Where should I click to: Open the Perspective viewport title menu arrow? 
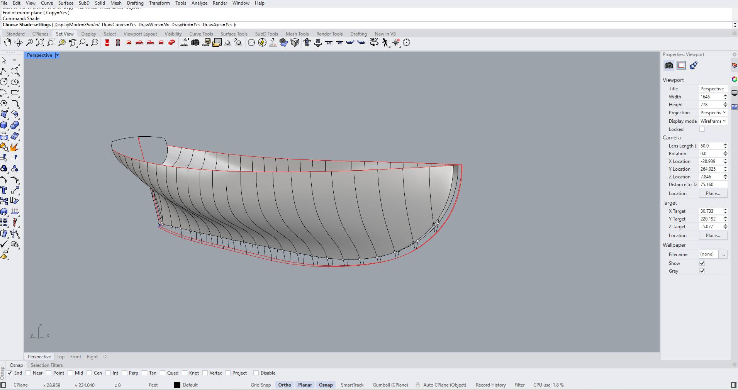point(57,55)
